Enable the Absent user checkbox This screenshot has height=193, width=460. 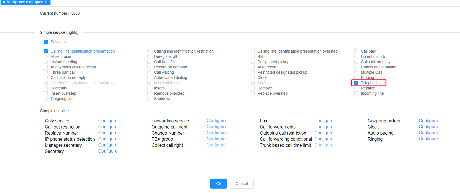[46, 56]
